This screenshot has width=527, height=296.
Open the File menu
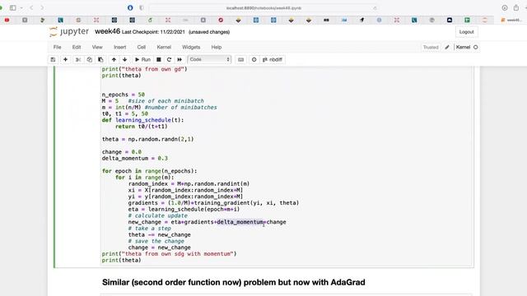click(x=57, y=48)
